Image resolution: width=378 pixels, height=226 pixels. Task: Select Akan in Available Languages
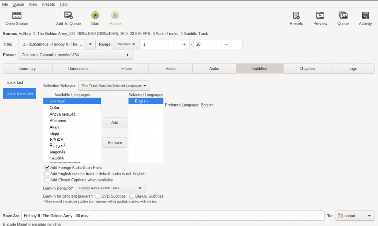tap(72, 127)
